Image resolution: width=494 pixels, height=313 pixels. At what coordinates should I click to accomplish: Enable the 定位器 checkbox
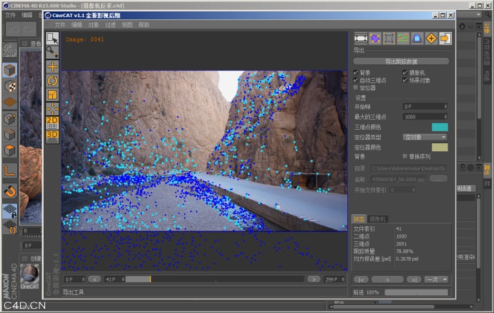pyautogui.click(x=356, y=87)
